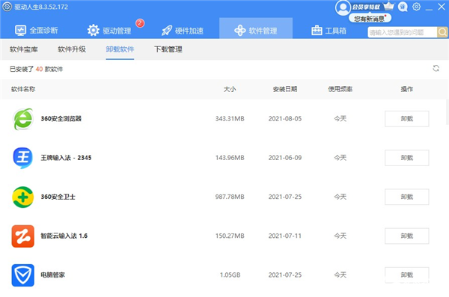Click the 40 installed software count
Image resolution: width=449 pixels, height=297 pixels.
pyautogui.click(x=39, y=69)
